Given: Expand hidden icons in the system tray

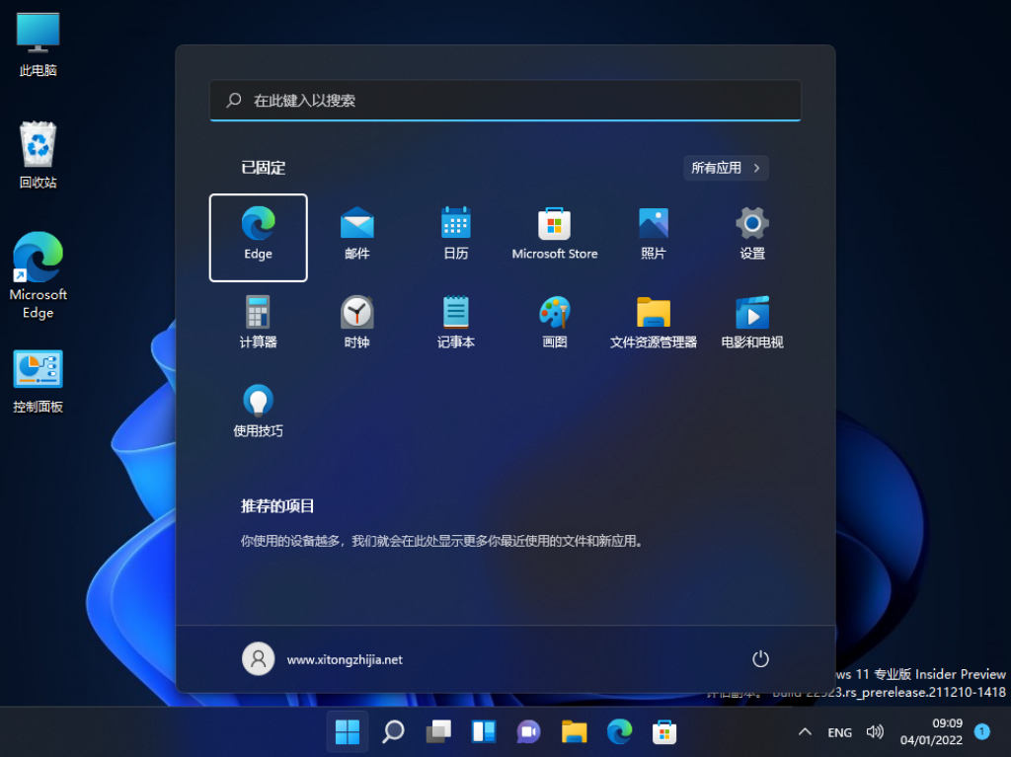Looking at the screenshot, I should pos(804,731).
